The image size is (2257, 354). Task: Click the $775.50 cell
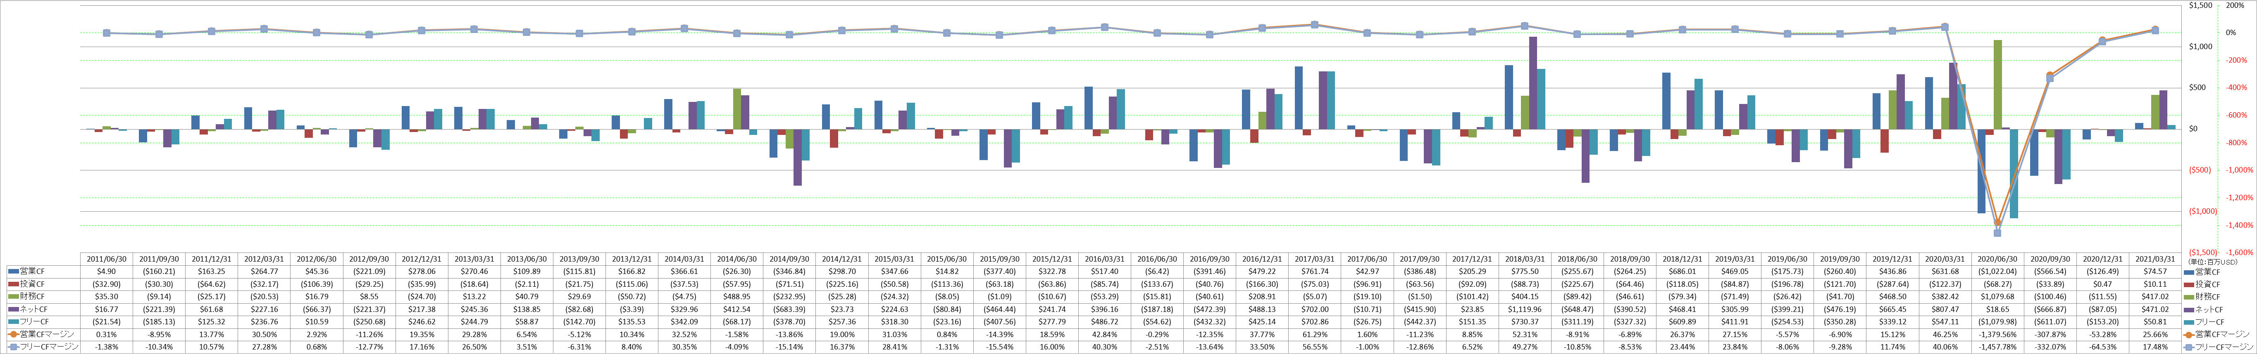(x=1525, y=271)
